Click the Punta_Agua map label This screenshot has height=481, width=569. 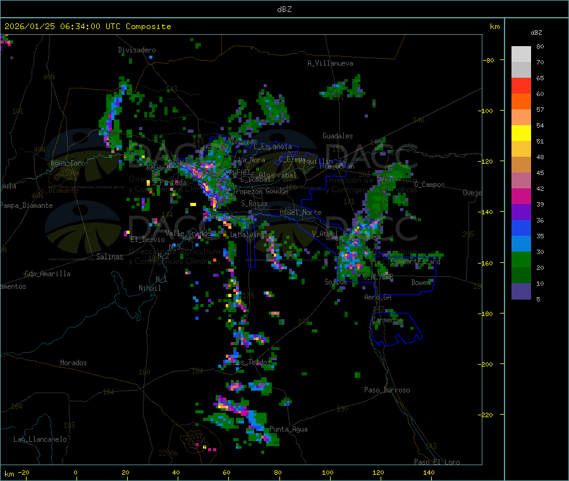tap(288, 429)
